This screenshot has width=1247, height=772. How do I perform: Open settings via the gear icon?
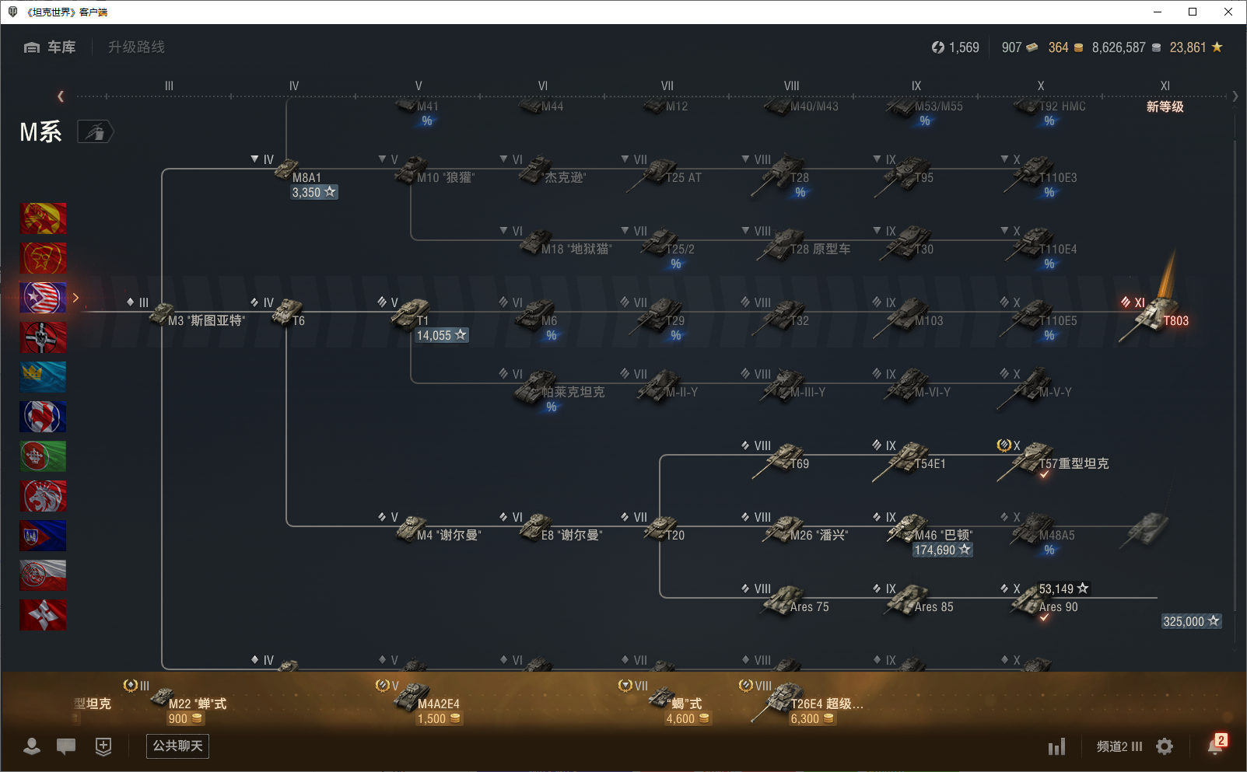[x=1165, y=746]
